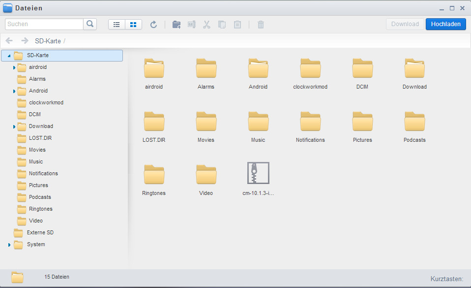Viewport: 471px width, 288px height.
Task: Select the Podcasts folder icon in grid
Action: click(x=414, y=121)
